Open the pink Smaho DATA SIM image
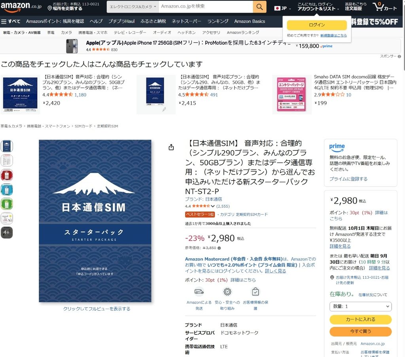 click(291, 94)
